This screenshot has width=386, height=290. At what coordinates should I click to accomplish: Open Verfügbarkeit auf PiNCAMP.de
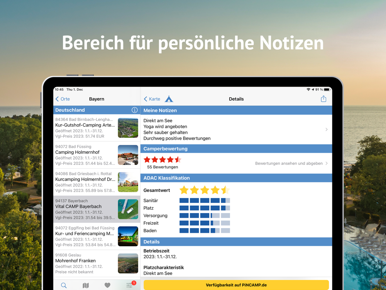point(236,285)
